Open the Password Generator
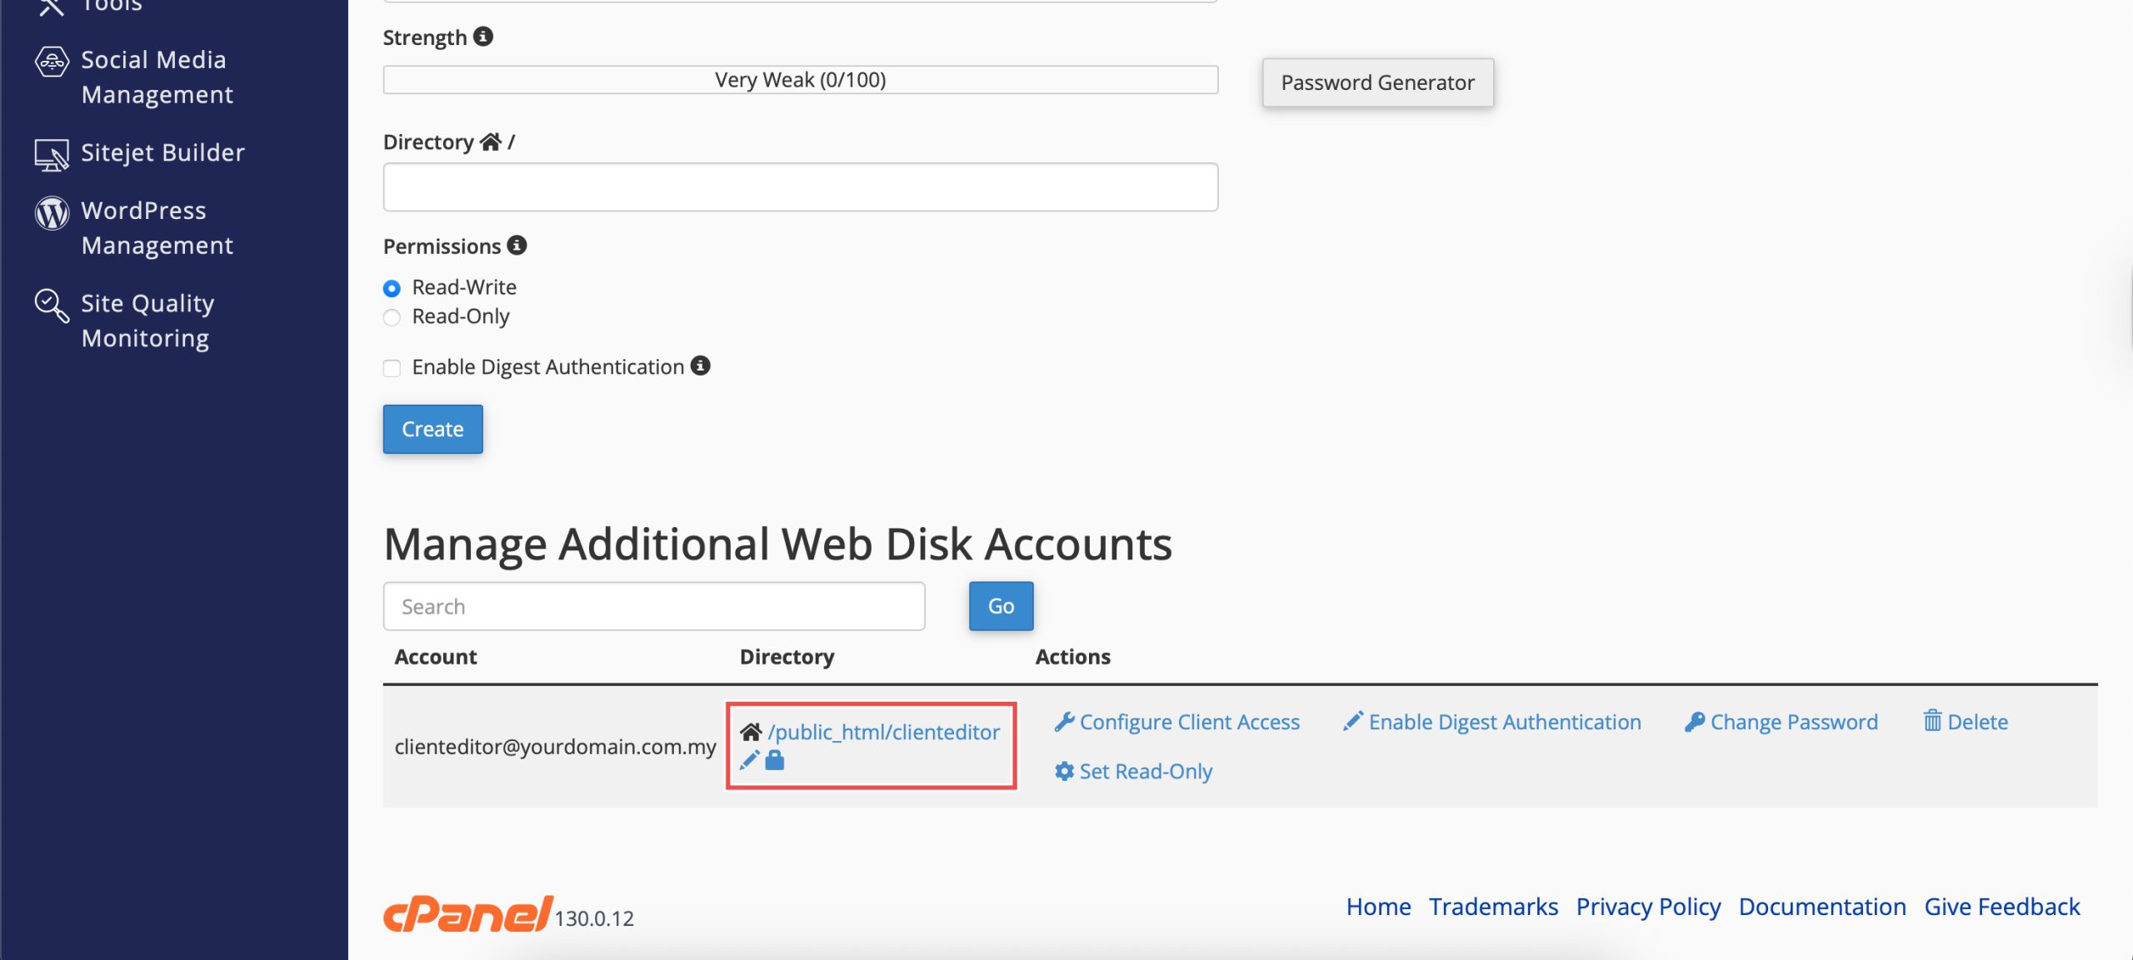 click(1377, 82)
